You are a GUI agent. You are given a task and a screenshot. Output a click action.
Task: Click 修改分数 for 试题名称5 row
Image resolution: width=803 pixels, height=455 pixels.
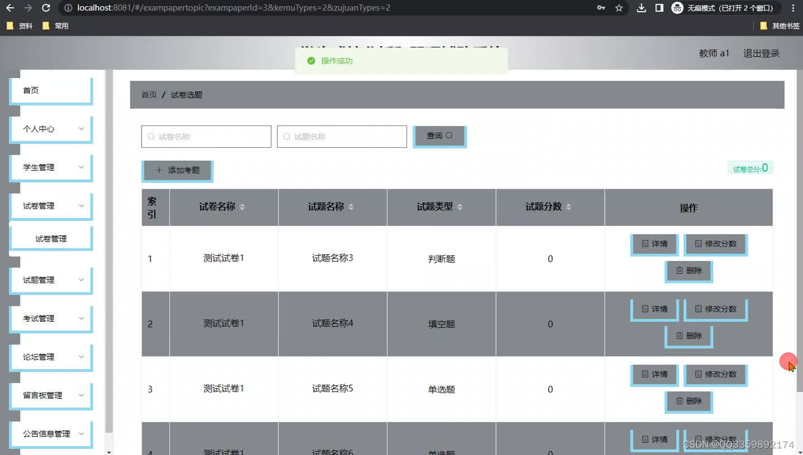click(x=715, y=375)
